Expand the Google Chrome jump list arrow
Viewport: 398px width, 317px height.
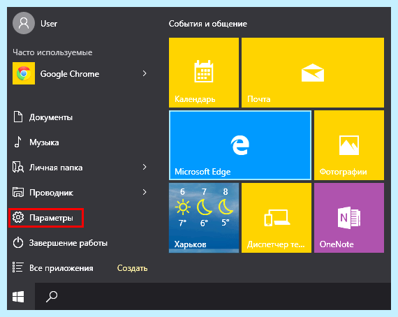click(x=145, y=73)
